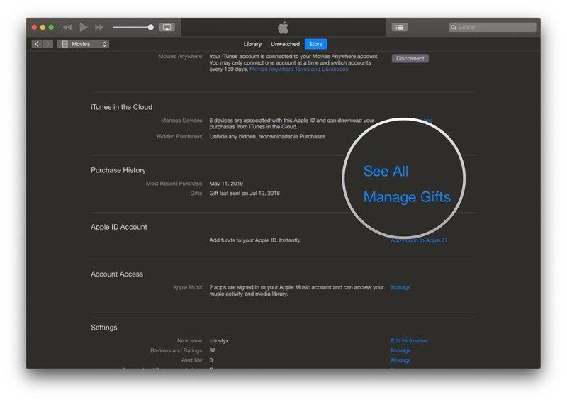Viewport: 567px width, 402px height.
Task: Click the 'iTunes in the Cloud' heading
Action: pyautogui.click(x=121, y=107)
